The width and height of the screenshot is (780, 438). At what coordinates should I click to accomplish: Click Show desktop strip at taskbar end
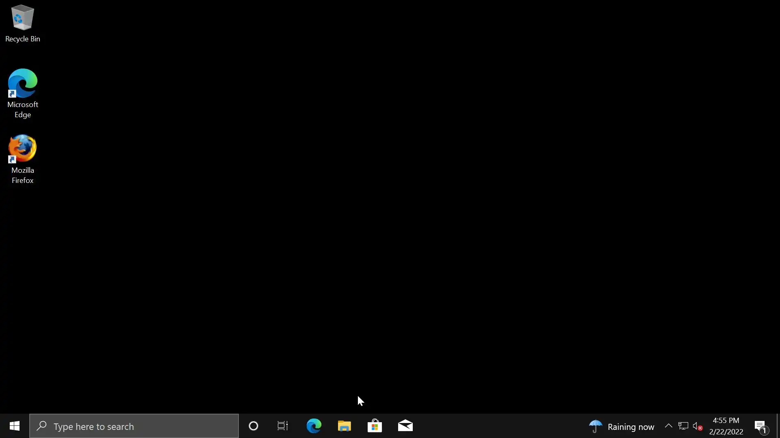click(x=778, y=426)
